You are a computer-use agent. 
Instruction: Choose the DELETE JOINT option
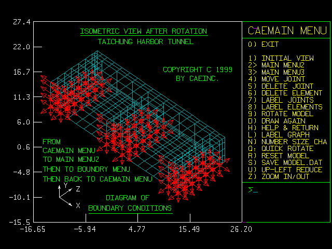point(281,86)
